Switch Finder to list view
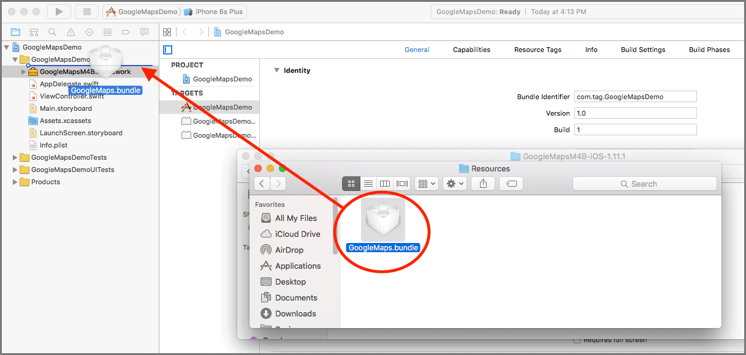746x355 pixels. pyautogui.click(x=368, y=184)
